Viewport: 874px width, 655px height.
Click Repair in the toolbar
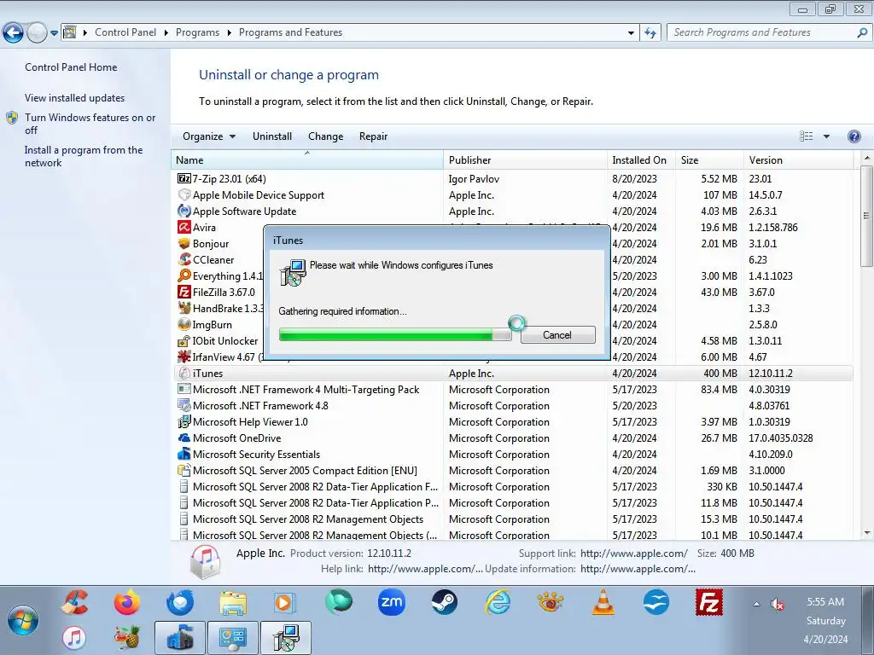coord(373,136)
